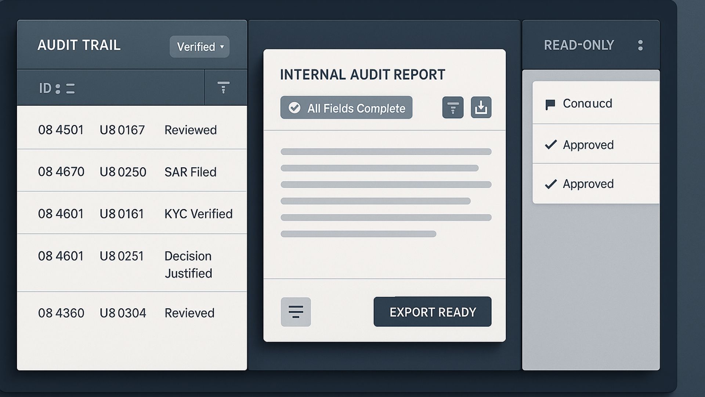Open the three-dot menu beside READ-ONLY
Screen dimensions: 705x397
(640, 45)
